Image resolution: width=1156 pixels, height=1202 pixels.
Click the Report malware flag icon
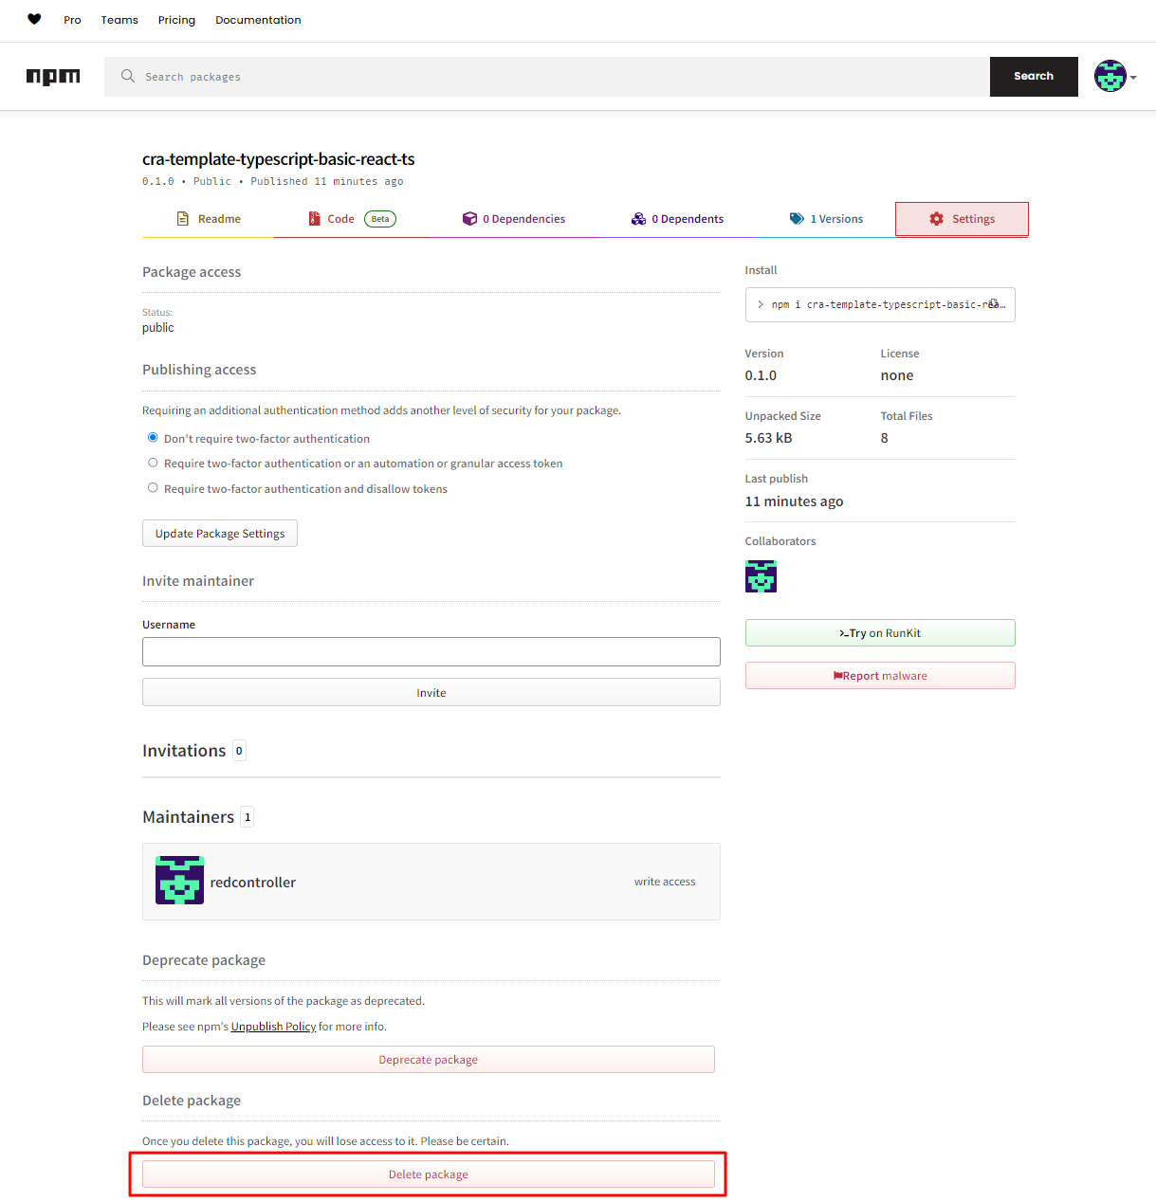point(837,676)
